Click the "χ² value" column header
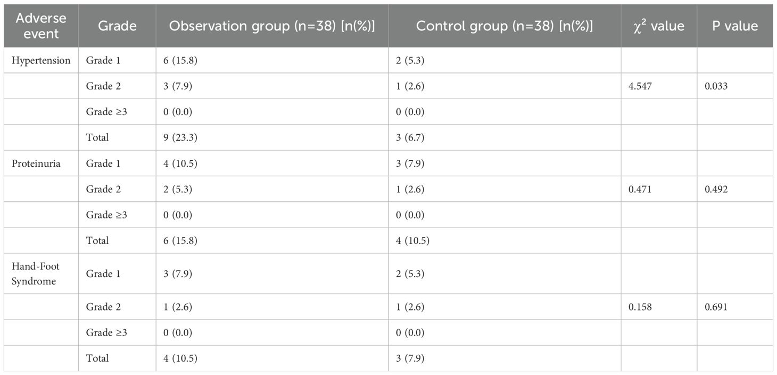The width and height of the screenshot is (777, 375). 658,26
